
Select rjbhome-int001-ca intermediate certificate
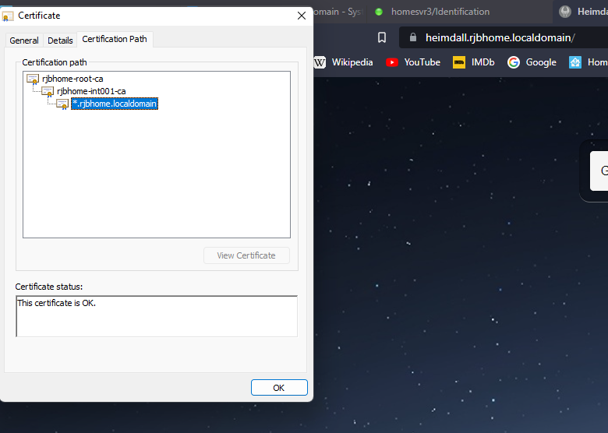91,91
